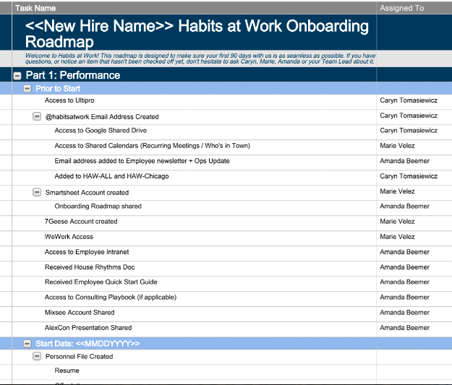Click assignee for Added to HAW-ALL row
This screenshot has width=452, height=385.
click(409, 176)
